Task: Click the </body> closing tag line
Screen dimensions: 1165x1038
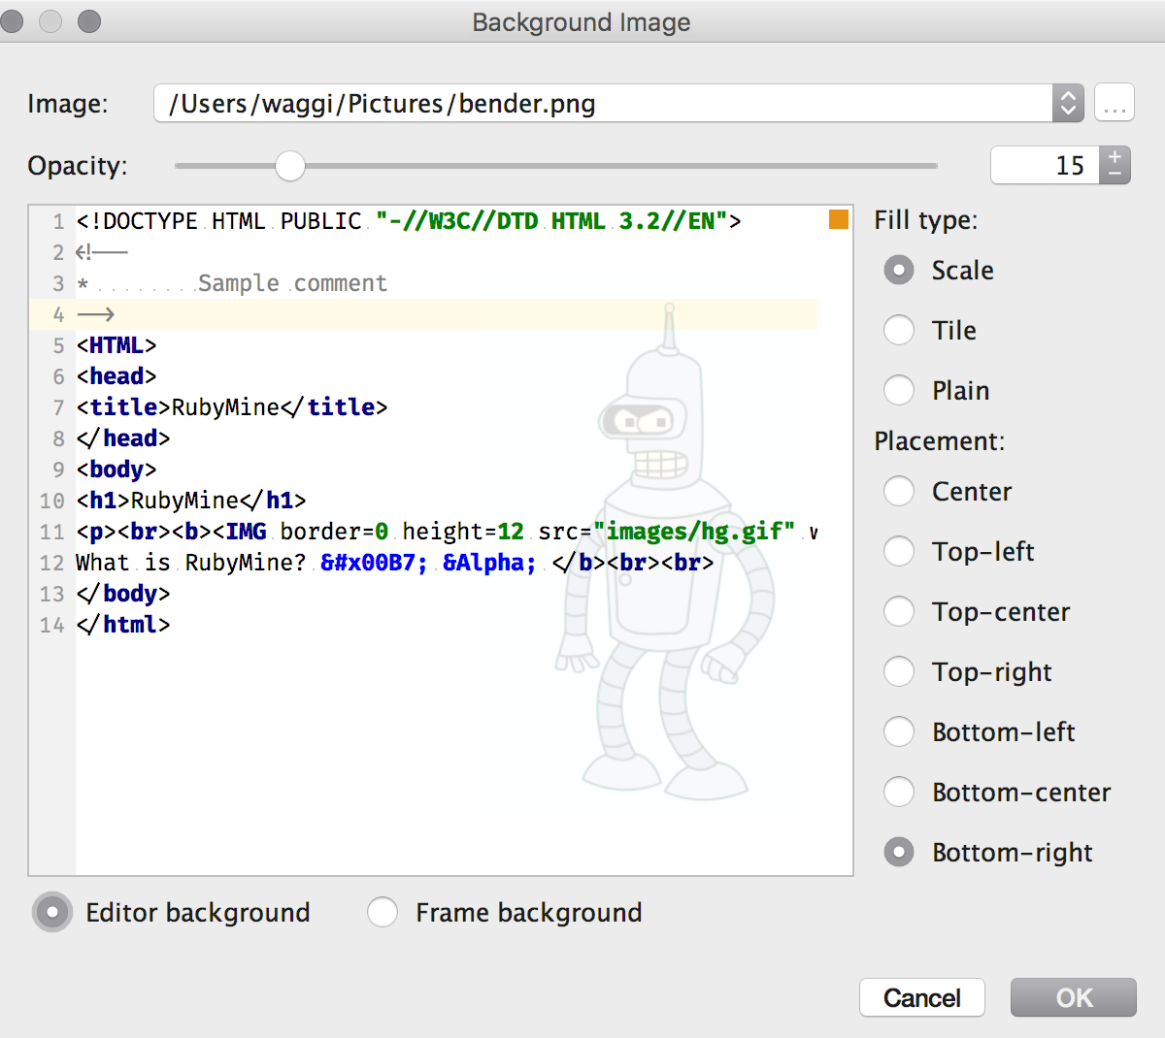Action: click(123, 594)
